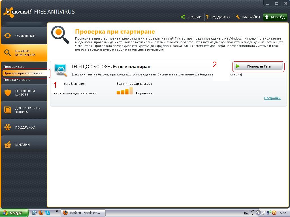Open the sidebar ПОДДРЪЖКА section

pyautogui.click(x=24, y=127)
